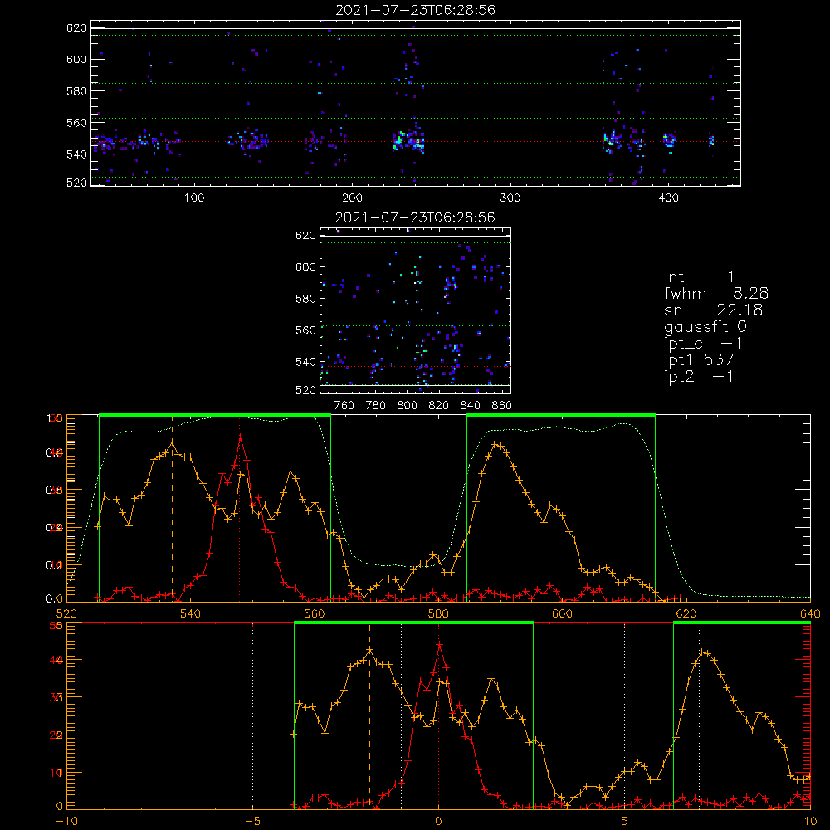
Task: Select the 'Int 1' readout text
Action: click(x=699, y=277)
